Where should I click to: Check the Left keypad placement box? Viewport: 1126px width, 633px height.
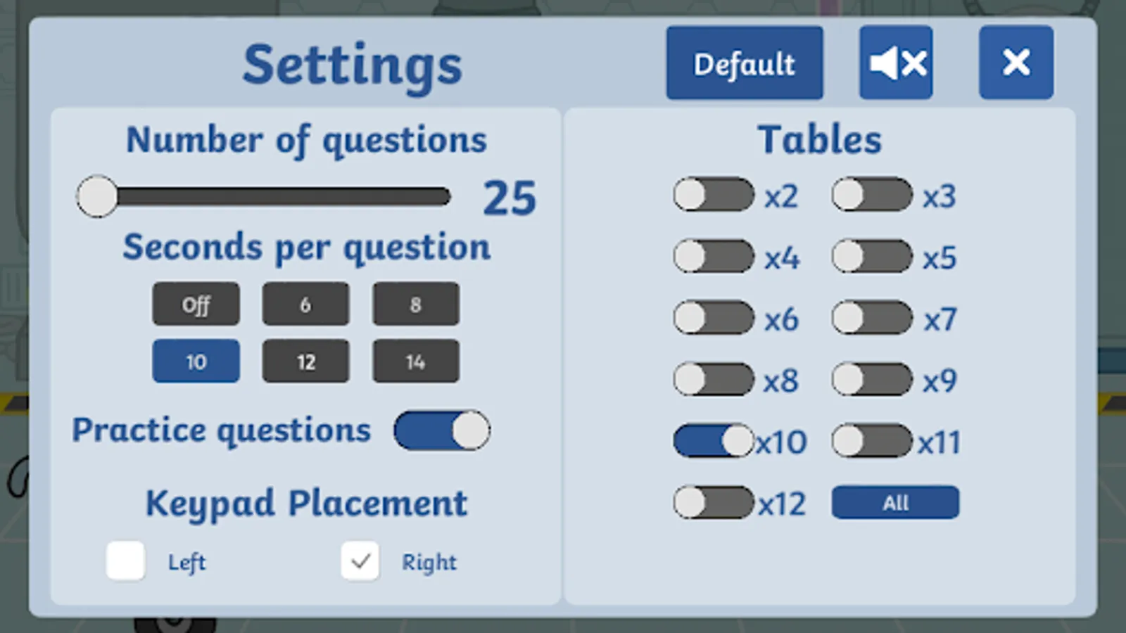(125, 561)
